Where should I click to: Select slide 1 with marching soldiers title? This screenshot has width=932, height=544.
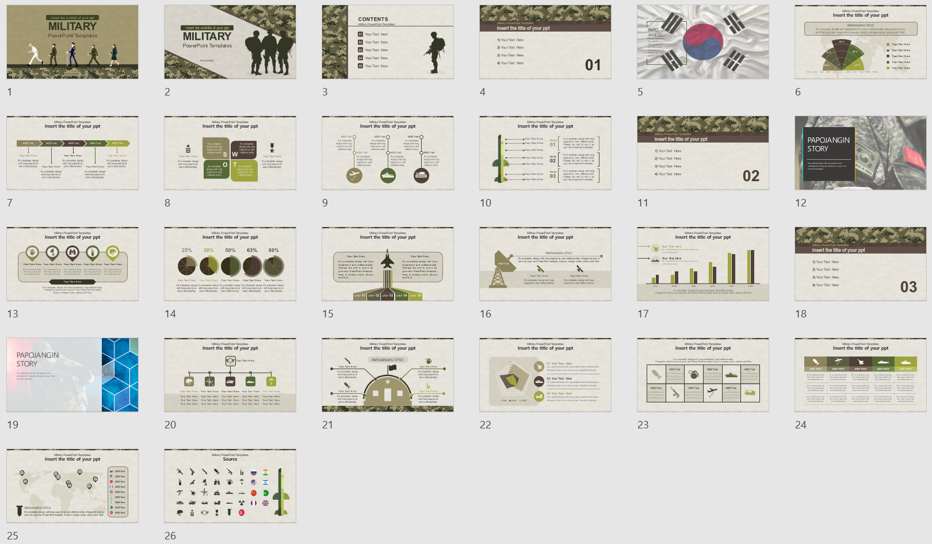coord(72,42)
